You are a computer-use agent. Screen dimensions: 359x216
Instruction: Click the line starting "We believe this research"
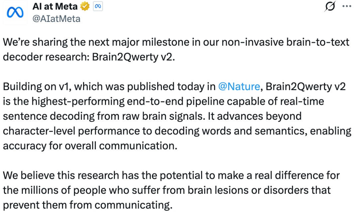pos(171,176)
